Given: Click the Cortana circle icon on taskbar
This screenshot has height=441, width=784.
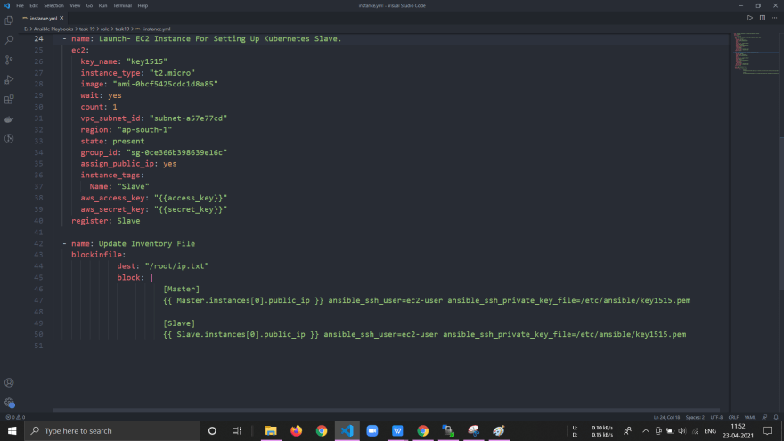Looking at the screenshot, I should (x=212, y=430).
